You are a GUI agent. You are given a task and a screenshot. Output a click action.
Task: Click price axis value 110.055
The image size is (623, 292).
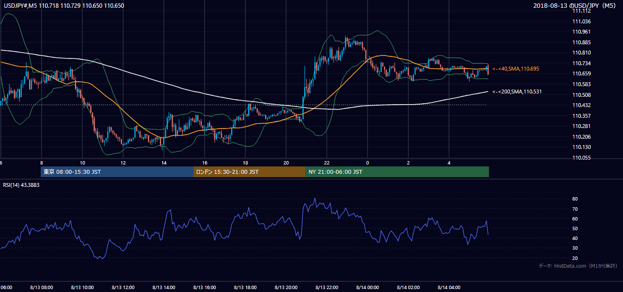pyautogui.click(x=582, y=158)
